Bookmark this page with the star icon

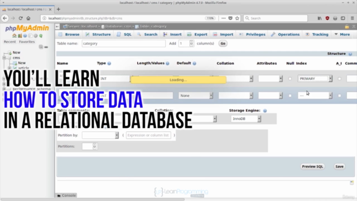[x=237, y=18]
